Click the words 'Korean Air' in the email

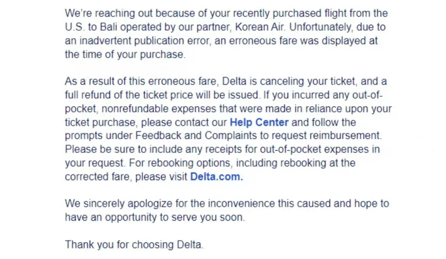260,27
